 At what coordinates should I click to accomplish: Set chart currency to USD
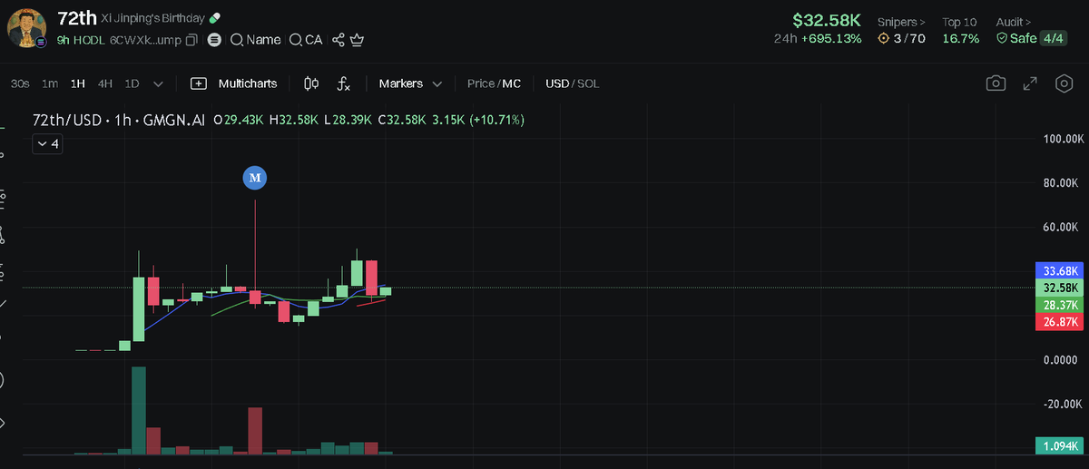pos(557,83)
